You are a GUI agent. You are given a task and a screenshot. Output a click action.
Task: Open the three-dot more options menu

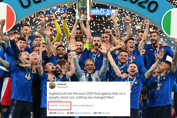pos(127,84)
